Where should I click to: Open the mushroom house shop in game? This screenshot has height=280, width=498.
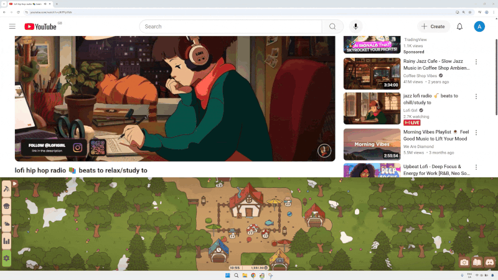pos(6,207)
